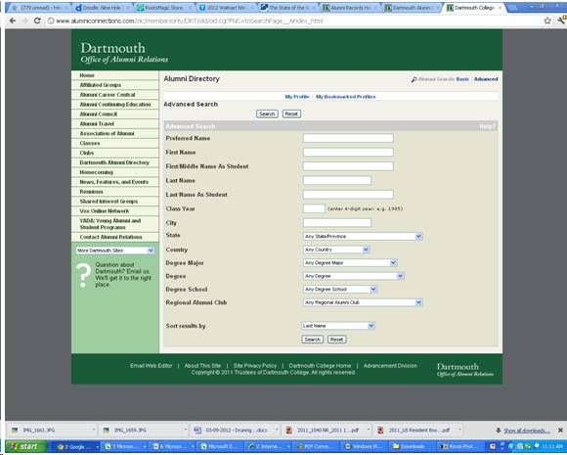The height and width of the screenshot is (455, 567).
Task: Open the My Bookmarked Profiles link
Action: [x=346, y=97]
